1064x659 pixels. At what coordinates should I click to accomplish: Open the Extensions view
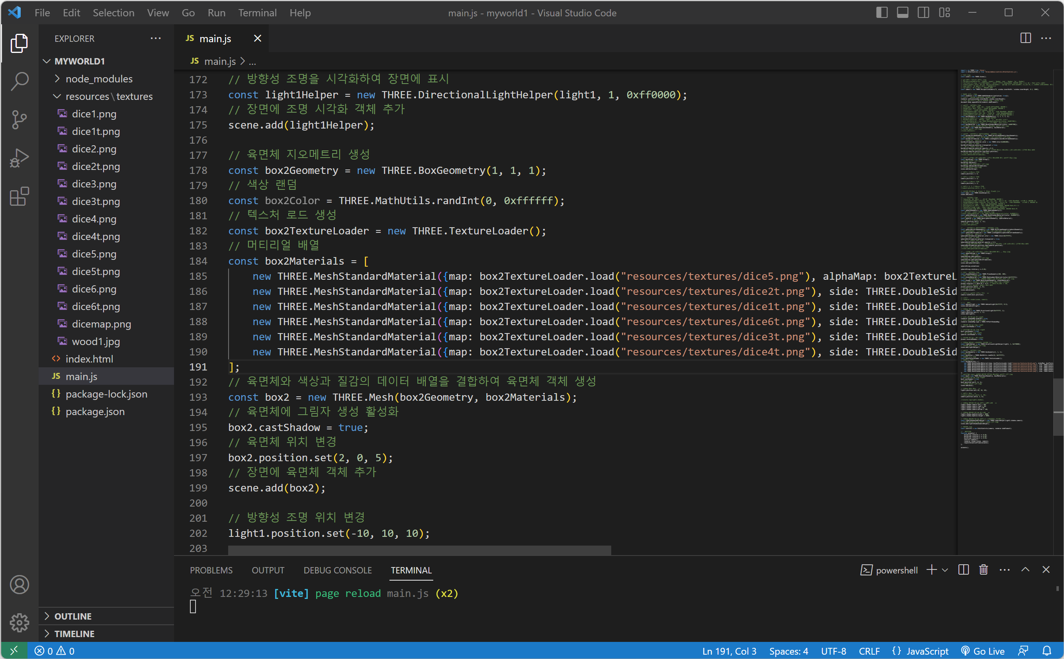19,197
